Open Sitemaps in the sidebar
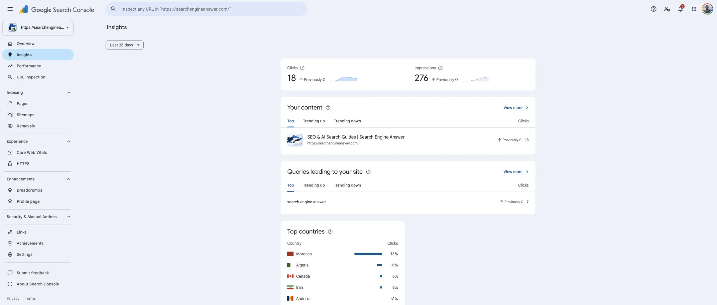This screenshot has width=717, height=305. [x=38, y=115]
